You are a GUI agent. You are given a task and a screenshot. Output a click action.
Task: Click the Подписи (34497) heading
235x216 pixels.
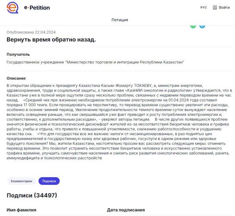click(x=32, y=195)
